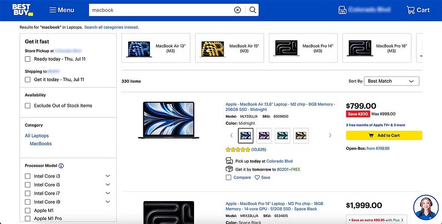The height and width of the screenshot is (224, 442).
Task: Click inside the macbook search field
Action: [x=161, y=10]
